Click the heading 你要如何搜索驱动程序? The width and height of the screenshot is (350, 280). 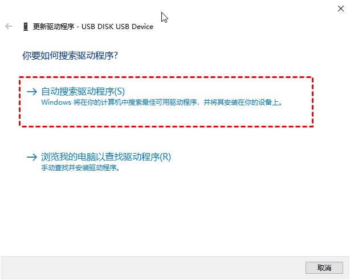pos(70,56)
